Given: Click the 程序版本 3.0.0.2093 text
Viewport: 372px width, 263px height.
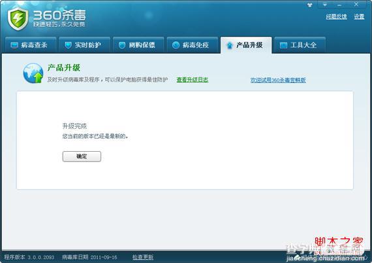Looking at the screenshot, I should (x=29, y=257).
